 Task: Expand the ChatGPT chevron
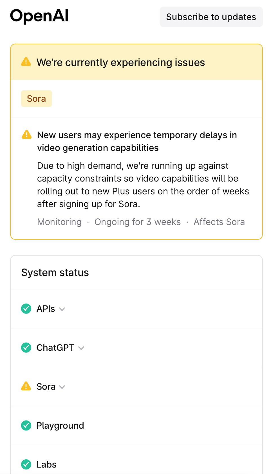coord(81,348)
